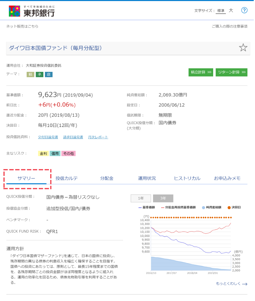Select the 金利 risk tag
Image resolution: width=255 pixels, height=301 pixels.
(43, 153)
